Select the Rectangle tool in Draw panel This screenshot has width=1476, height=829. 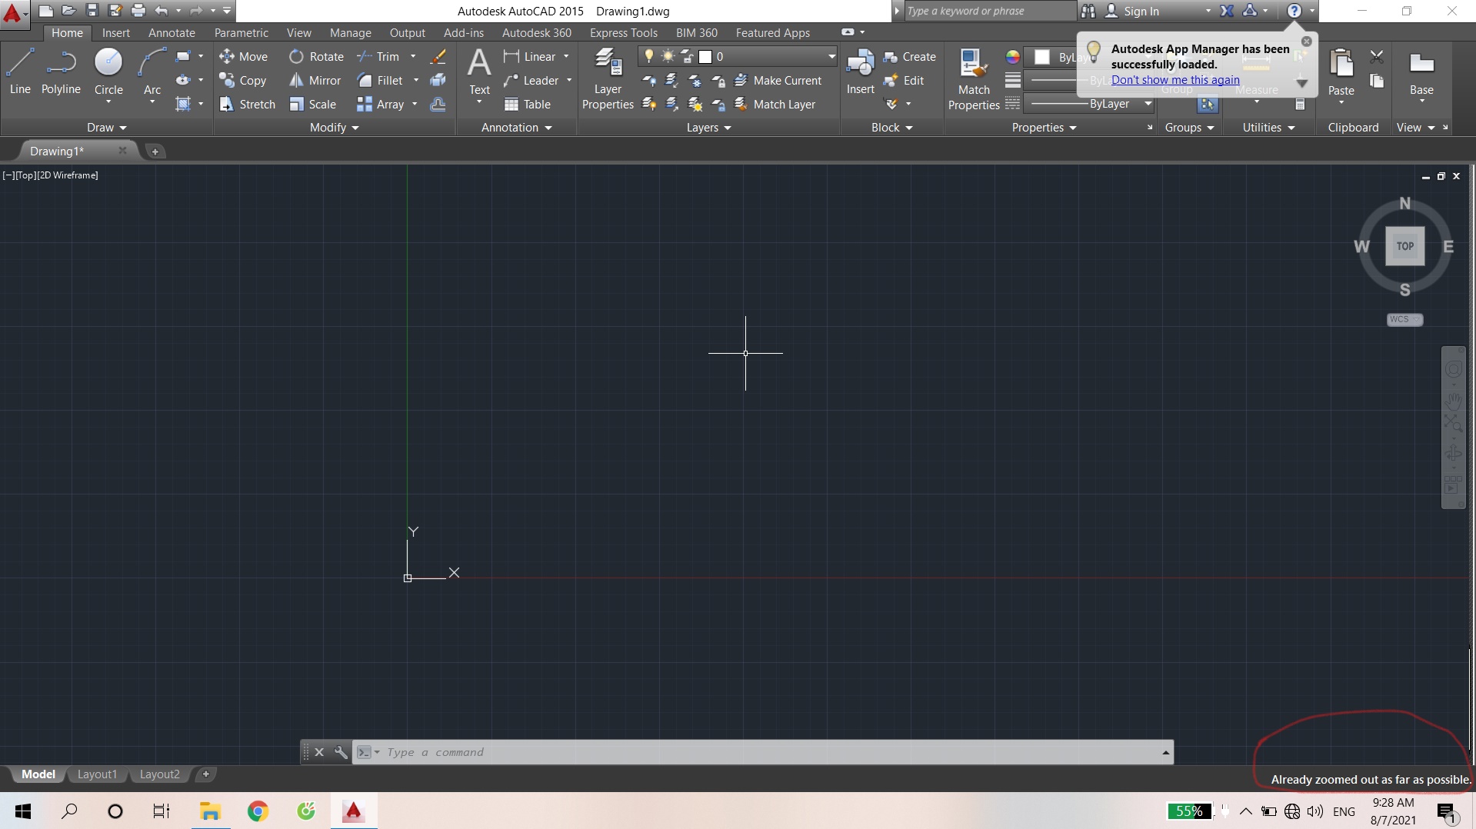point(183,57)
